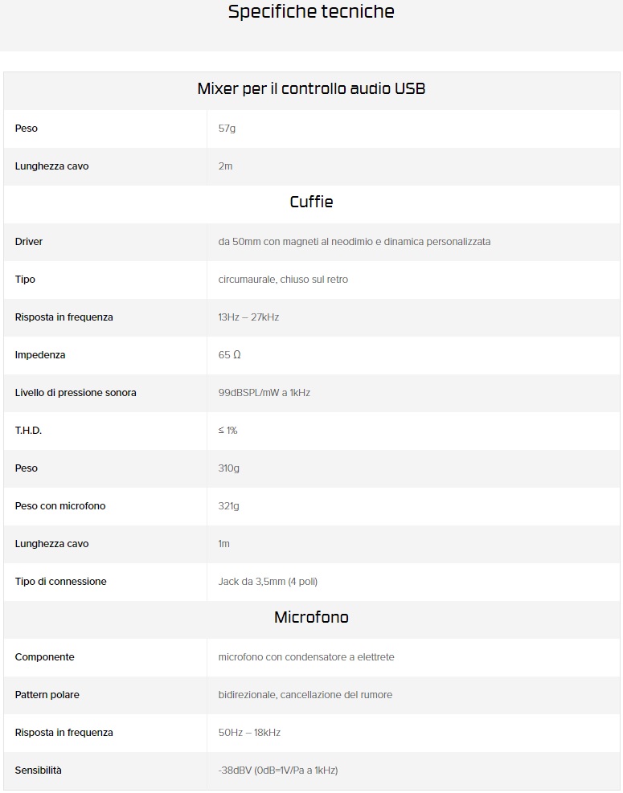Image resolution: width=623 pixels, height=793 pixels.
Task: Click the Specifiche tecniche heading
Action: coord(311,12)
